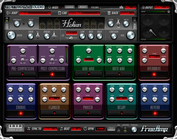Click the Chorus Rate knob
177x139 pixels.
(x=21, y=90)
